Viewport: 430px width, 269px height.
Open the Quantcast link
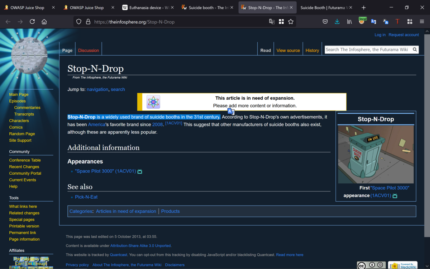[x=119, y=255]
